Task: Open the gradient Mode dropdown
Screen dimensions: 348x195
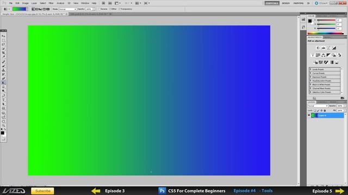Action: tap(67, 9)
